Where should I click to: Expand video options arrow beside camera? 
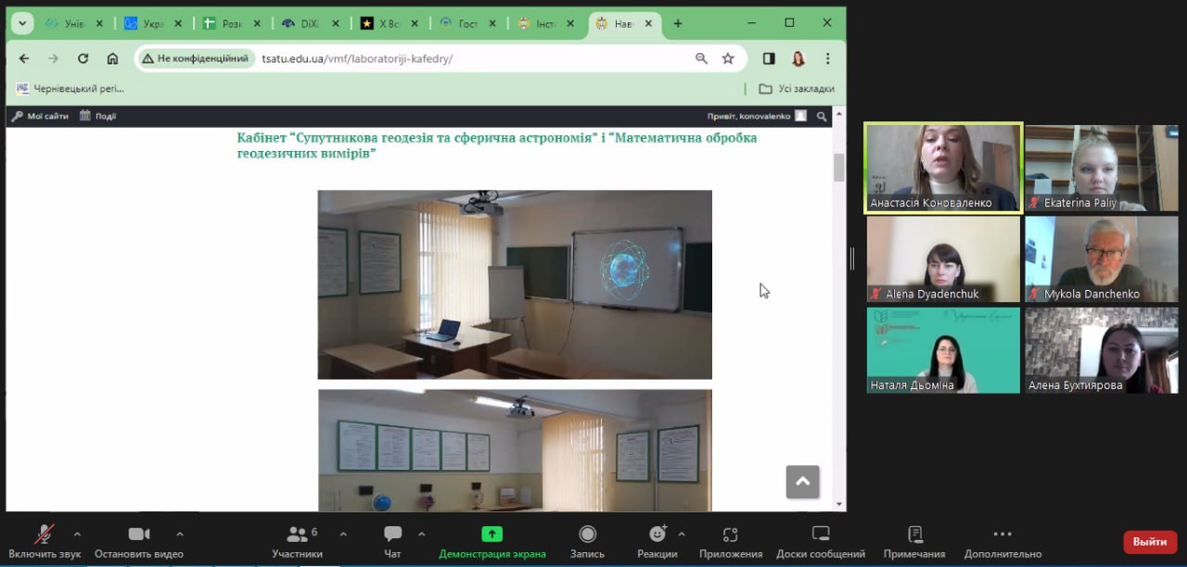pyautogui.click(x=180, y=534)
